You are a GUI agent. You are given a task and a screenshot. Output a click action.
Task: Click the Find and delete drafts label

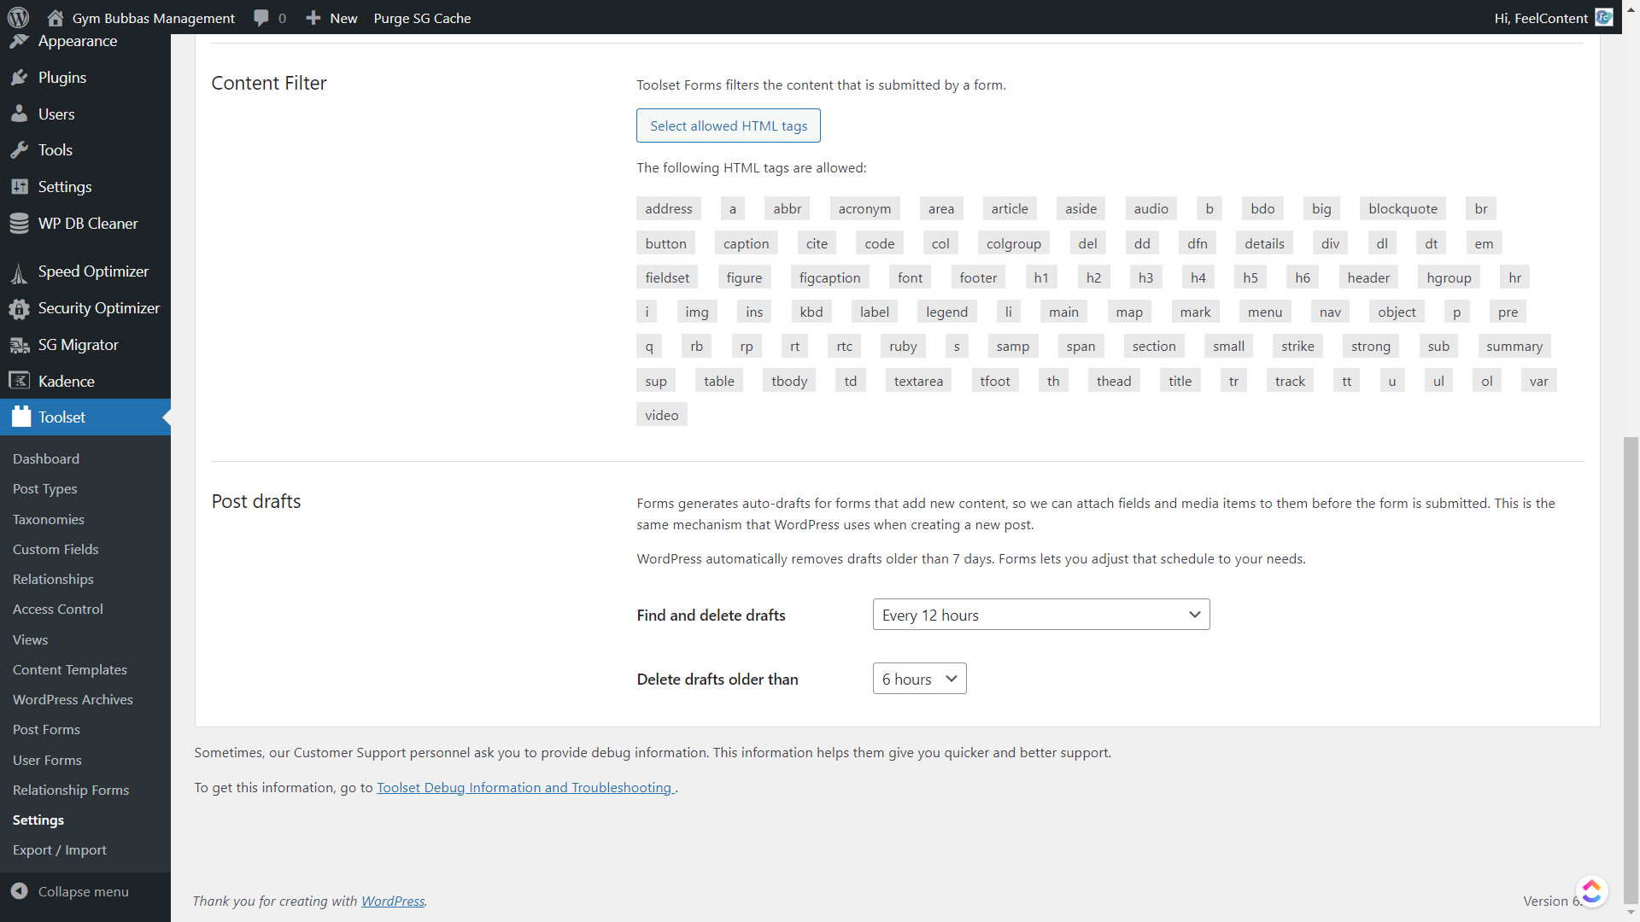[711, 615]
